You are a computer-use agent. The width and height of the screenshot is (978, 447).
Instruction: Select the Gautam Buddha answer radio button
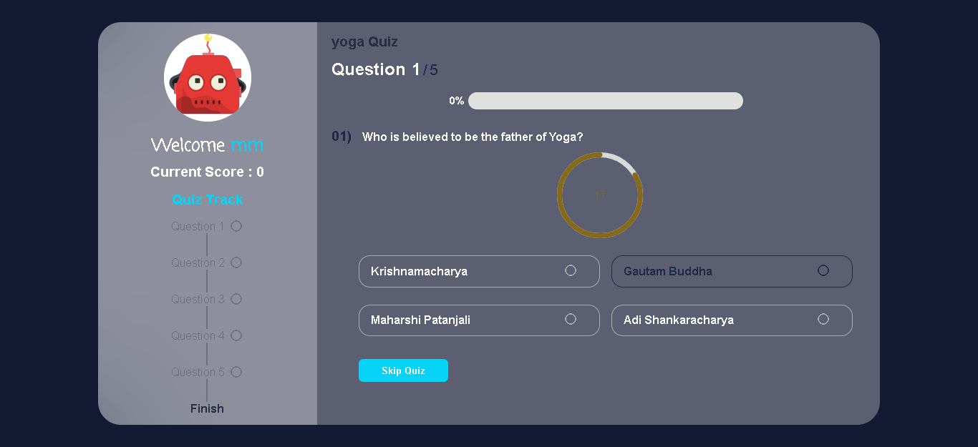[823, 270]
